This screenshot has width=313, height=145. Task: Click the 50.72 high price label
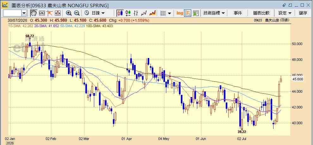click(30, 36)
